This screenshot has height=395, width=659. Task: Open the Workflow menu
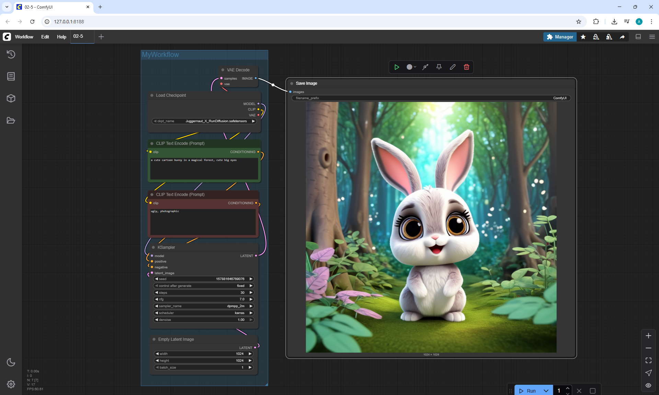pyautogui.click(x=24, y=37)
